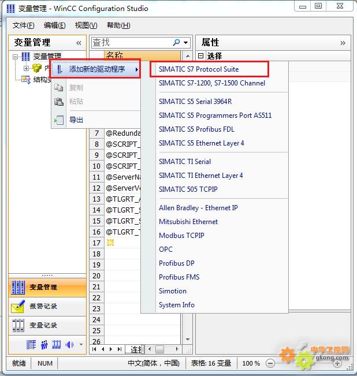Image resolution: width=357 pixels, height=376 pixels.
Task: Choose 添加新的驱动程序 in context menu
Action: click(x=96, y=69)
